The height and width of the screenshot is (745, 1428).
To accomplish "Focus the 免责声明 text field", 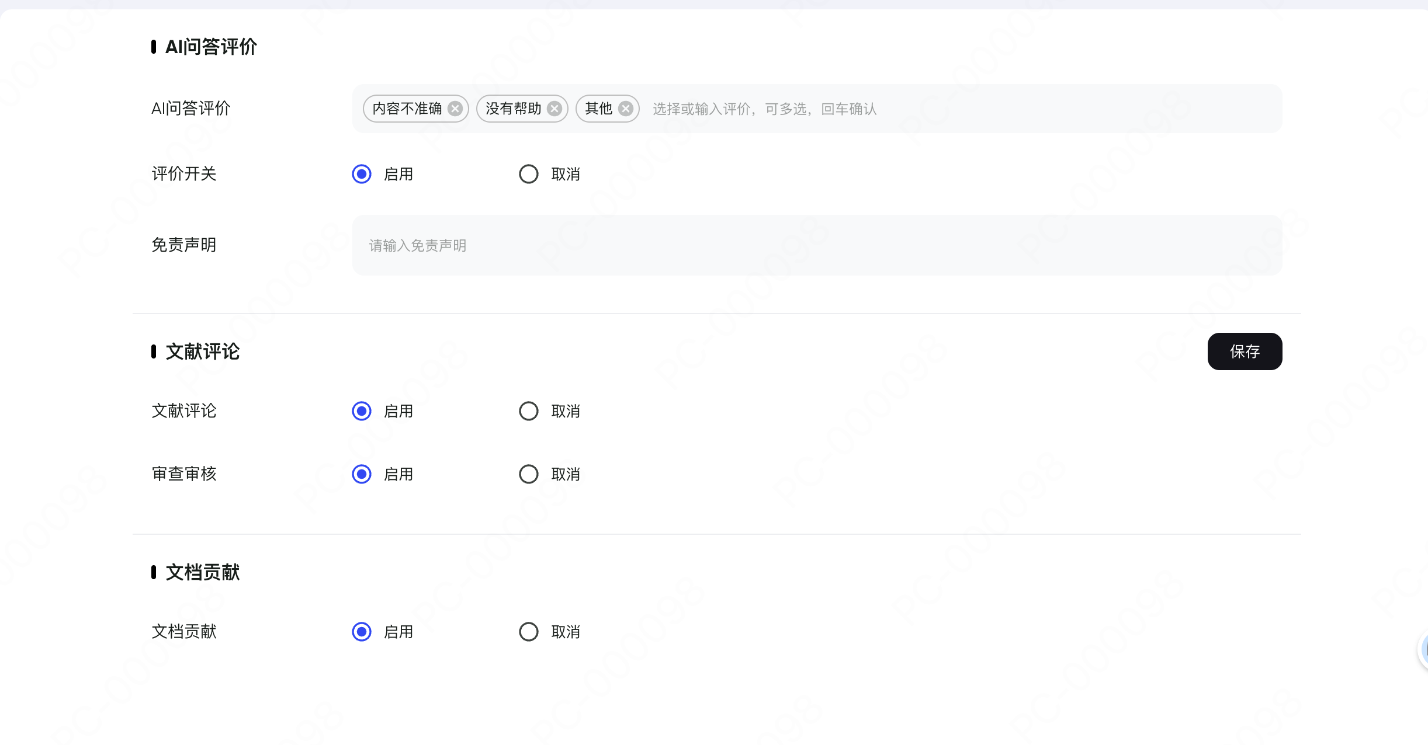I will pos(817,245).
